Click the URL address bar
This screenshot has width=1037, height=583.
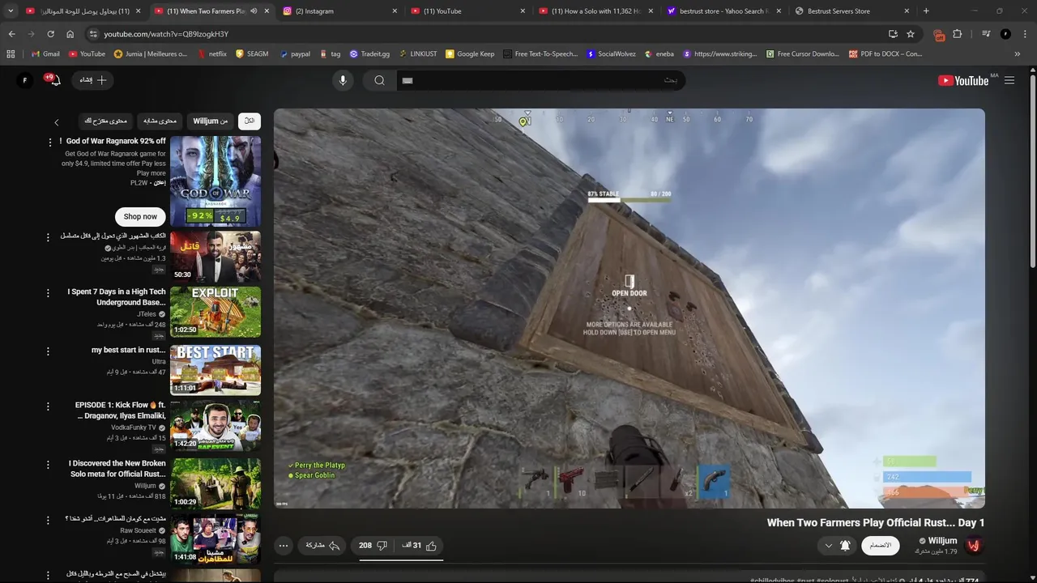tap(486, 34)
